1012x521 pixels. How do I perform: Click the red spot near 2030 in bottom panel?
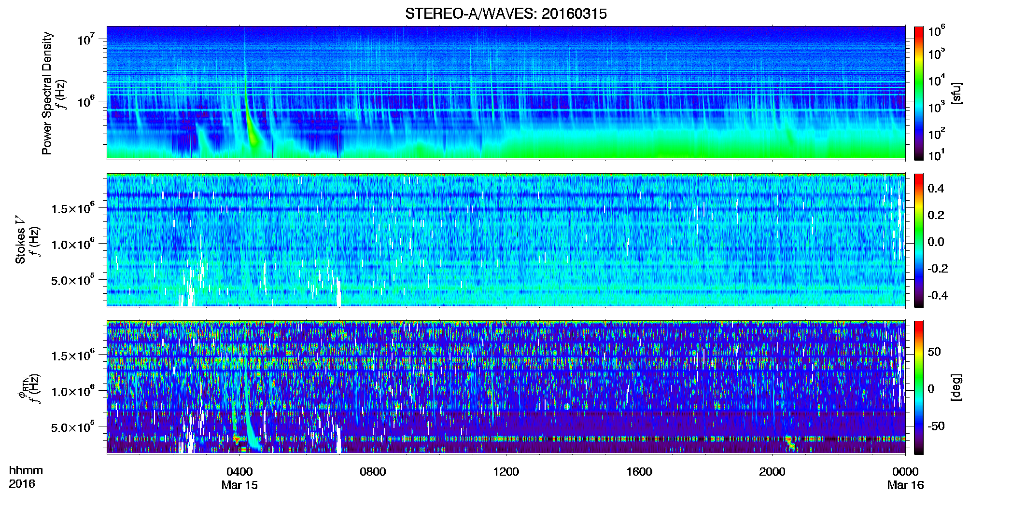[x=790, y=442]
